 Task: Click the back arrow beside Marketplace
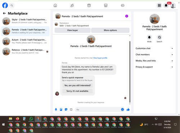pyautogui.click(x=4, y=13)
